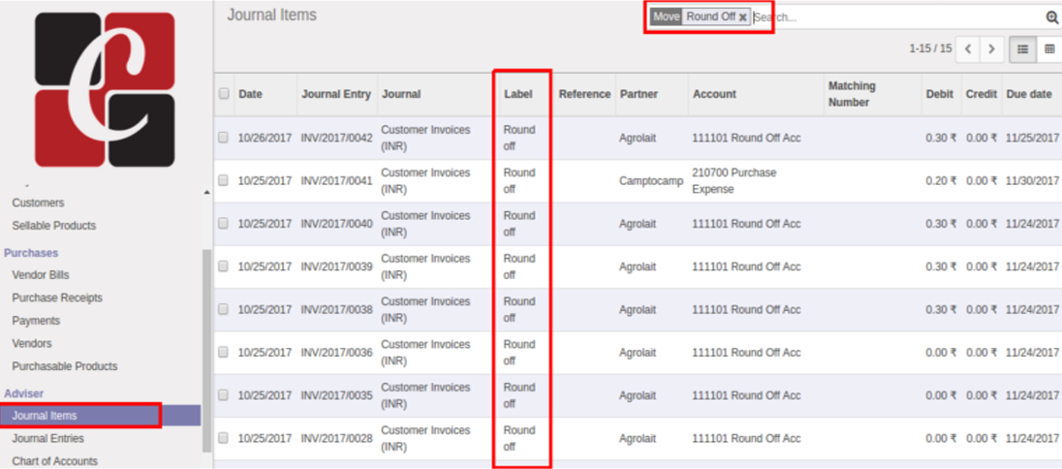Open journal entry INV/2017/0042
This screenshot has height=469, width=1062.
(336, 138)
